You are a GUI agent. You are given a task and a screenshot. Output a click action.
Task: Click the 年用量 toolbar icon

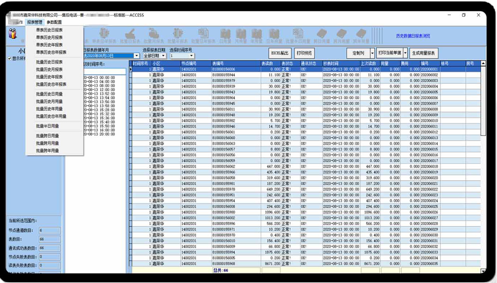[x=257, y=36]
